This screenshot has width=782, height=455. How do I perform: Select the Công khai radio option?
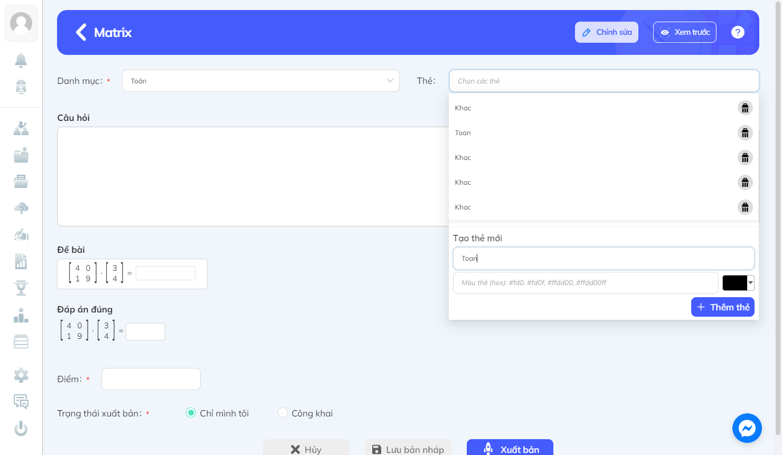tap(283, 413)
